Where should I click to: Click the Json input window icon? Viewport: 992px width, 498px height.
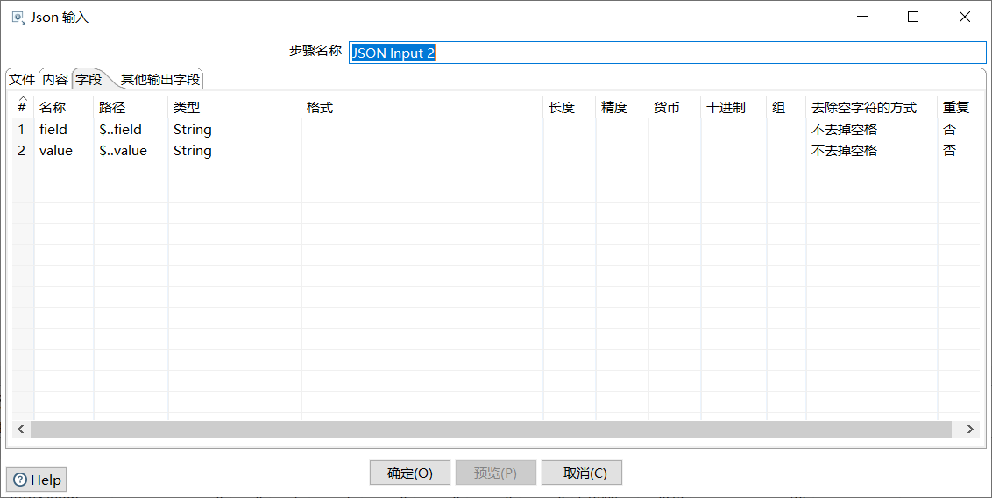pyautogui.click(x=18, y=17)
